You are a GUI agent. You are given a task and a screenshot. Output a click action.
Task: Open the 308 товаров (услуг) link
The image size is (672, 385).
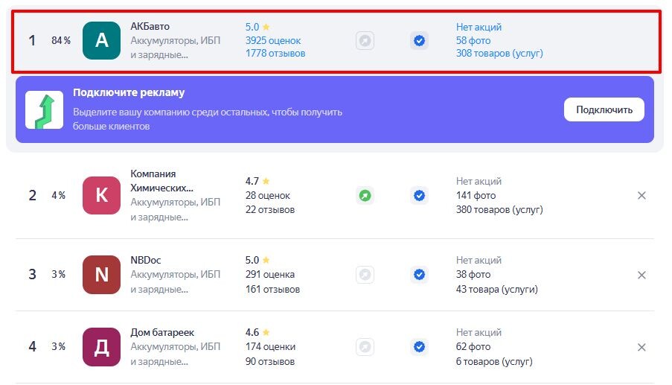(499, 53)
